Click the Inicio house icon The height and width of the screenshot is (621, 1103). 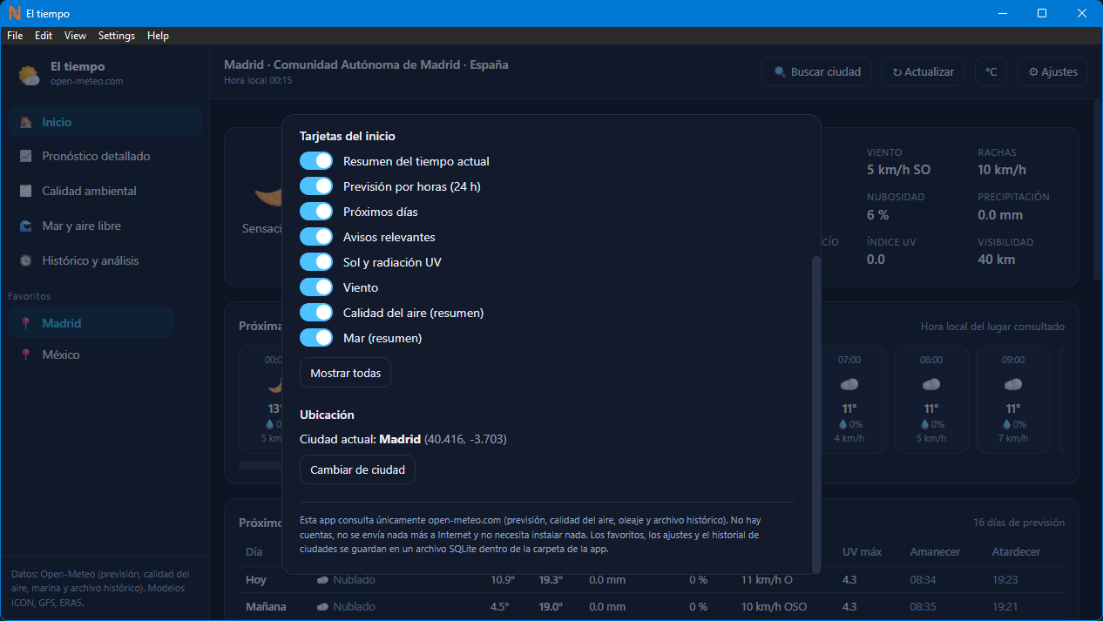point(26,122)
